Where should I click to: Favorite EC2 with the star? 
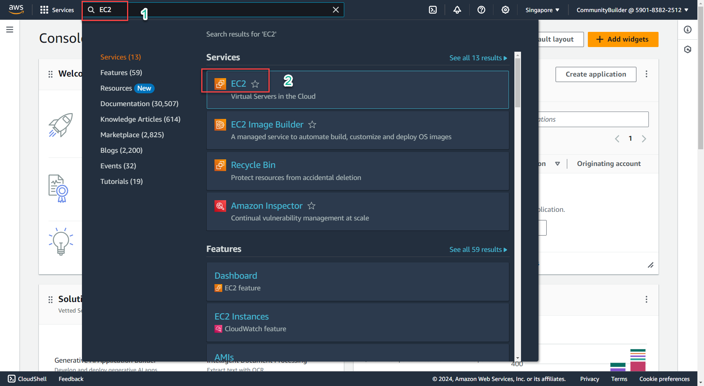point(255,84)
